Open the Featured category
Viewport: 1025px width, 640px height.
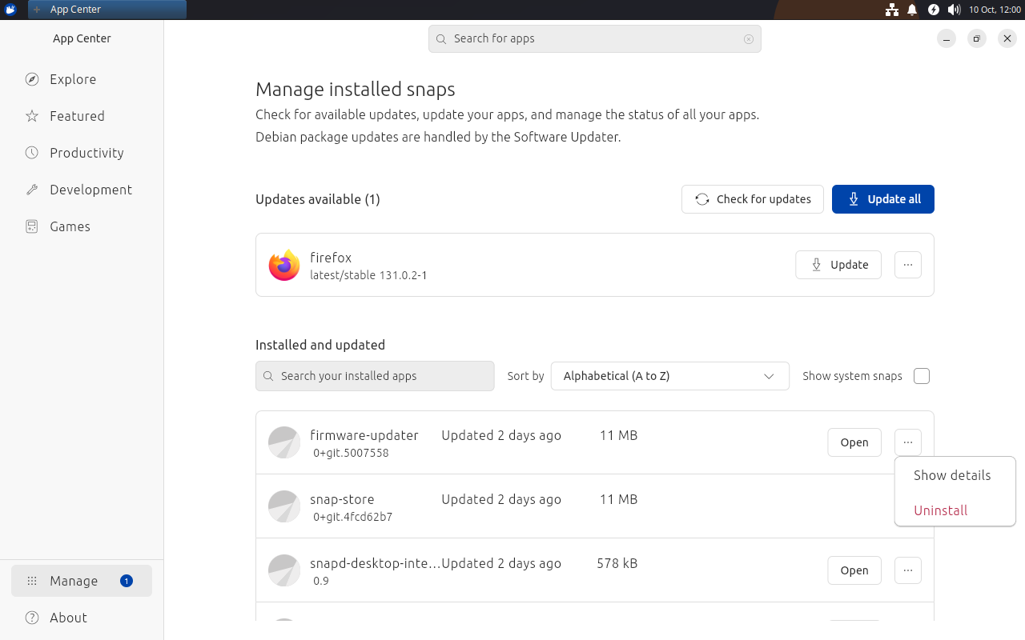(82, 116)
